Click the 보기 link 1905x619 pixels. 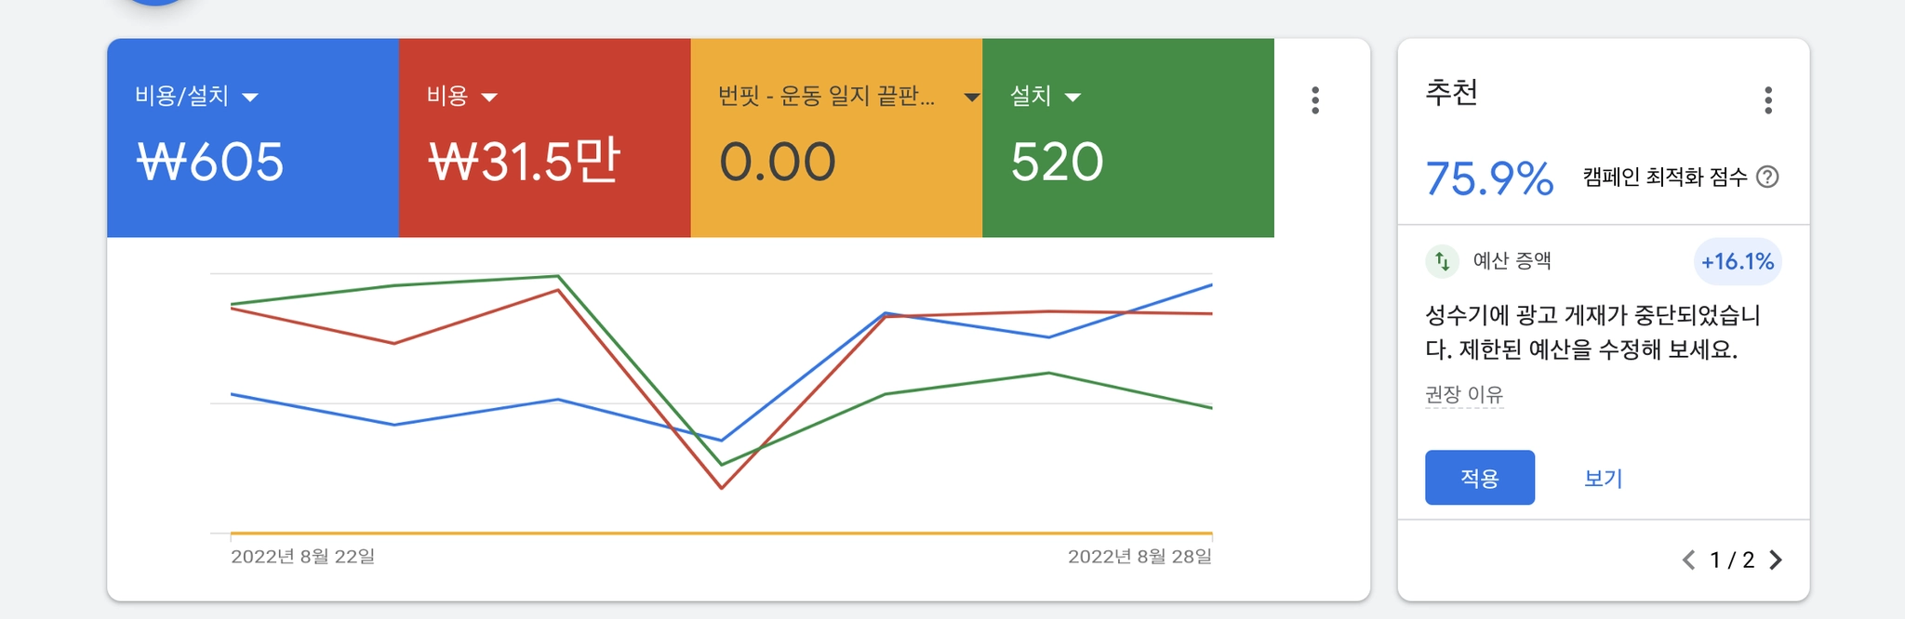(x=1603, y=479)
